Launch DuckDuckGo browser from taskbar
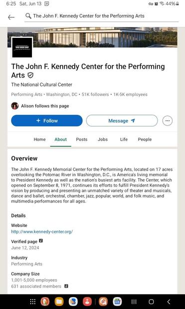Screen dimensions: 185x309 coord(45,302)
